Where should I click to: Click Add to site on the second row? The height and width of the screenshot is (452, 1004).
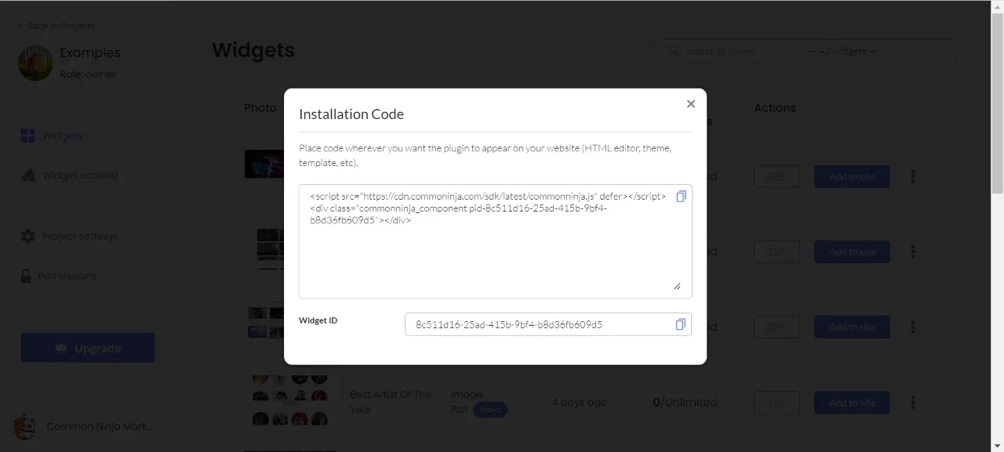(852, 251)
